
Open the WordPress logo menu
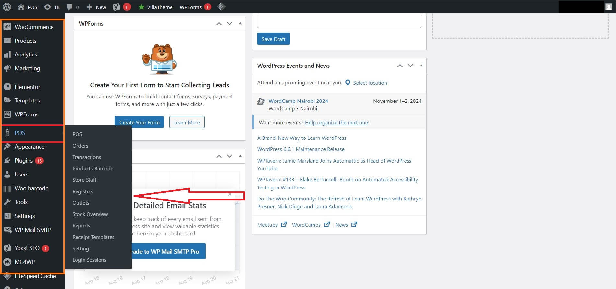tap(7, 7)
